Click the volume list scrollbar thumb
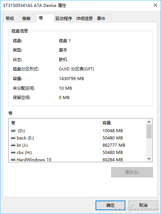161x214 pixels. tap(149, 132)
